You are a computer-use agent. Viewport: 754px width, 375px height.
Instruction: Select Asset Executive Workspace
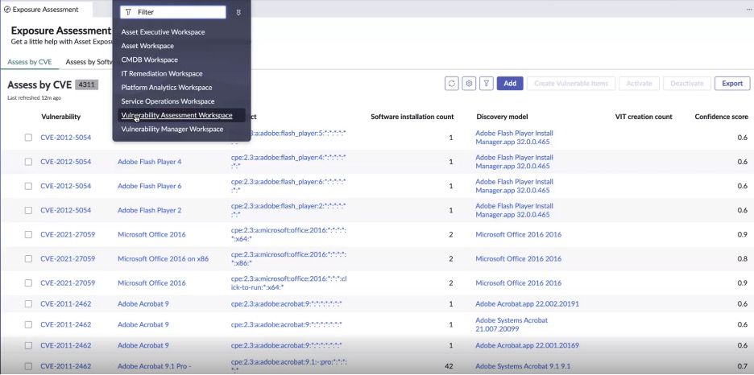pyautogui.click(x=163, y=32)
